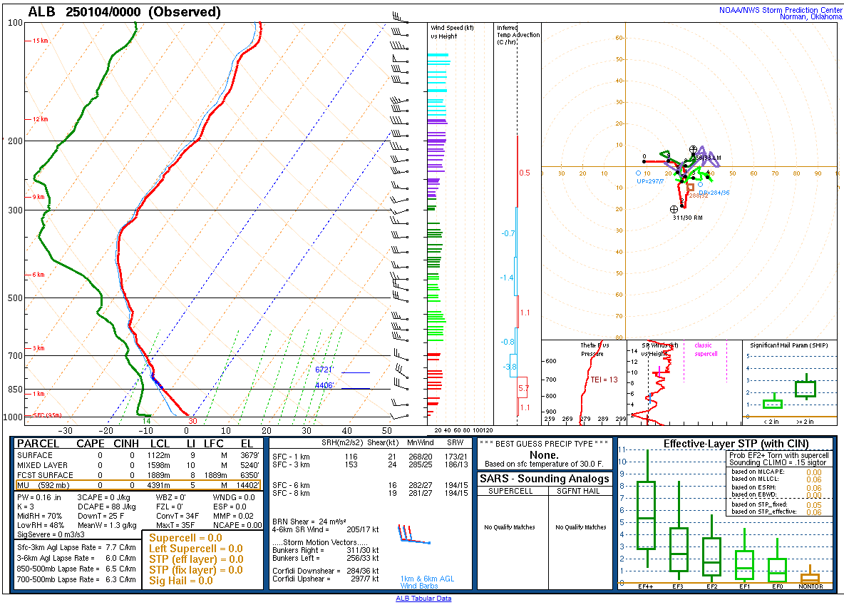Click the '311/30 RM' hodograph label
The width and height of the screenshot is (844, 605).
687,218
